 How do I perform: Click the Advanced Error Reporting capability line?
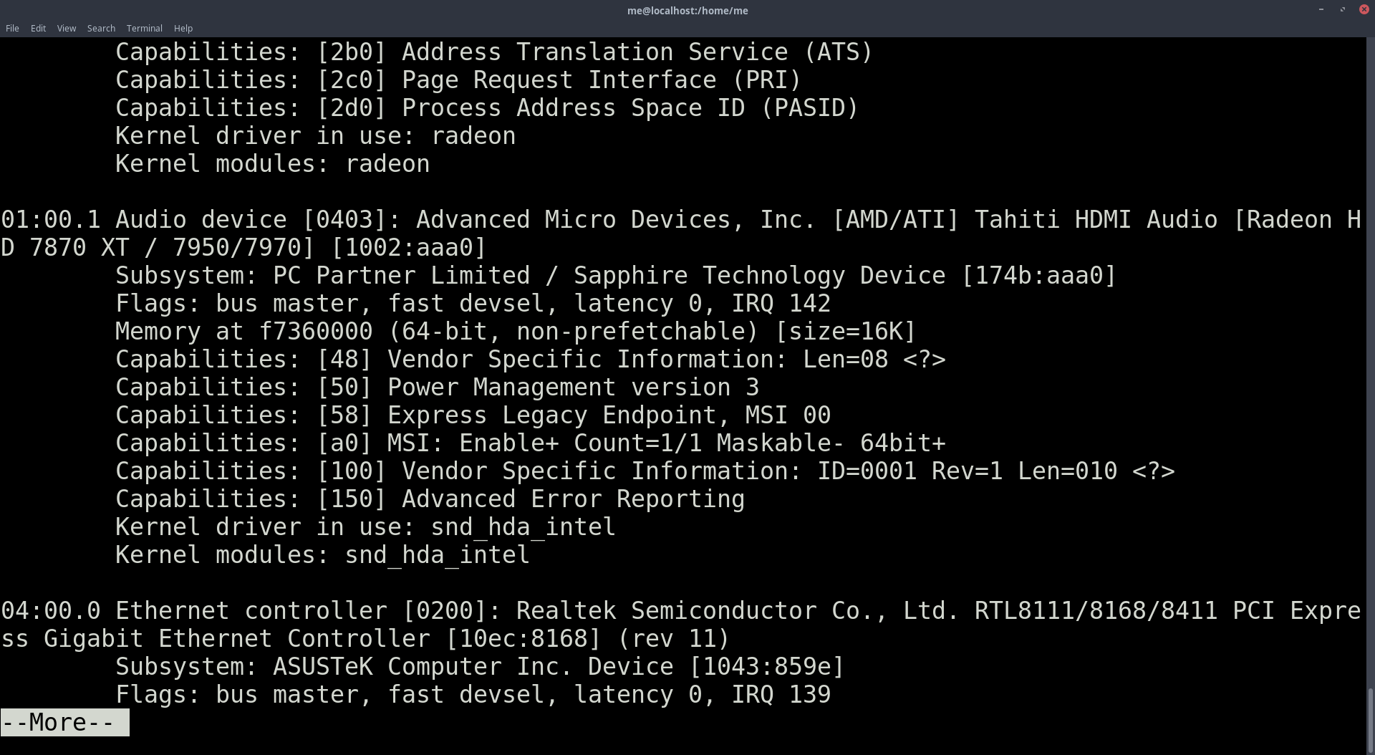click(x=430, y=498)
